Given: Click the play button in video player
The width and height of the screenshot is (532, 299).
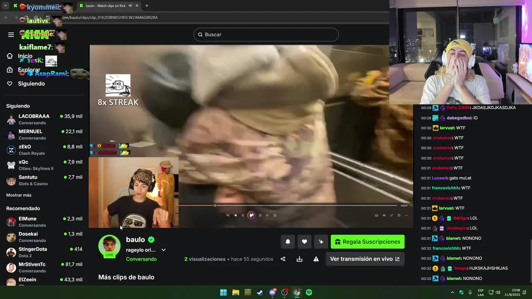Looking at the screenshot, I should (x=251, y=215).
